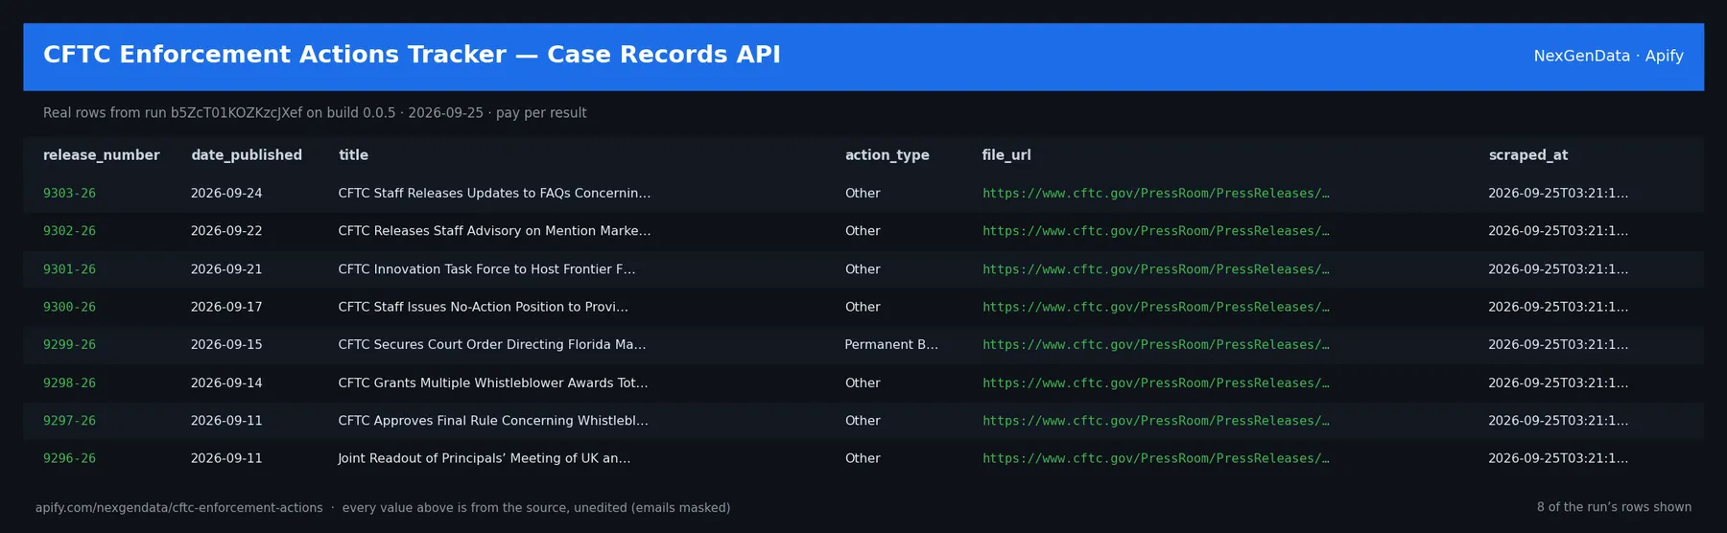The height and width of the screenshot is (533, 1727).
Task: Open file URL in the 9301-26 row
Action: [x=1155, y=269]
